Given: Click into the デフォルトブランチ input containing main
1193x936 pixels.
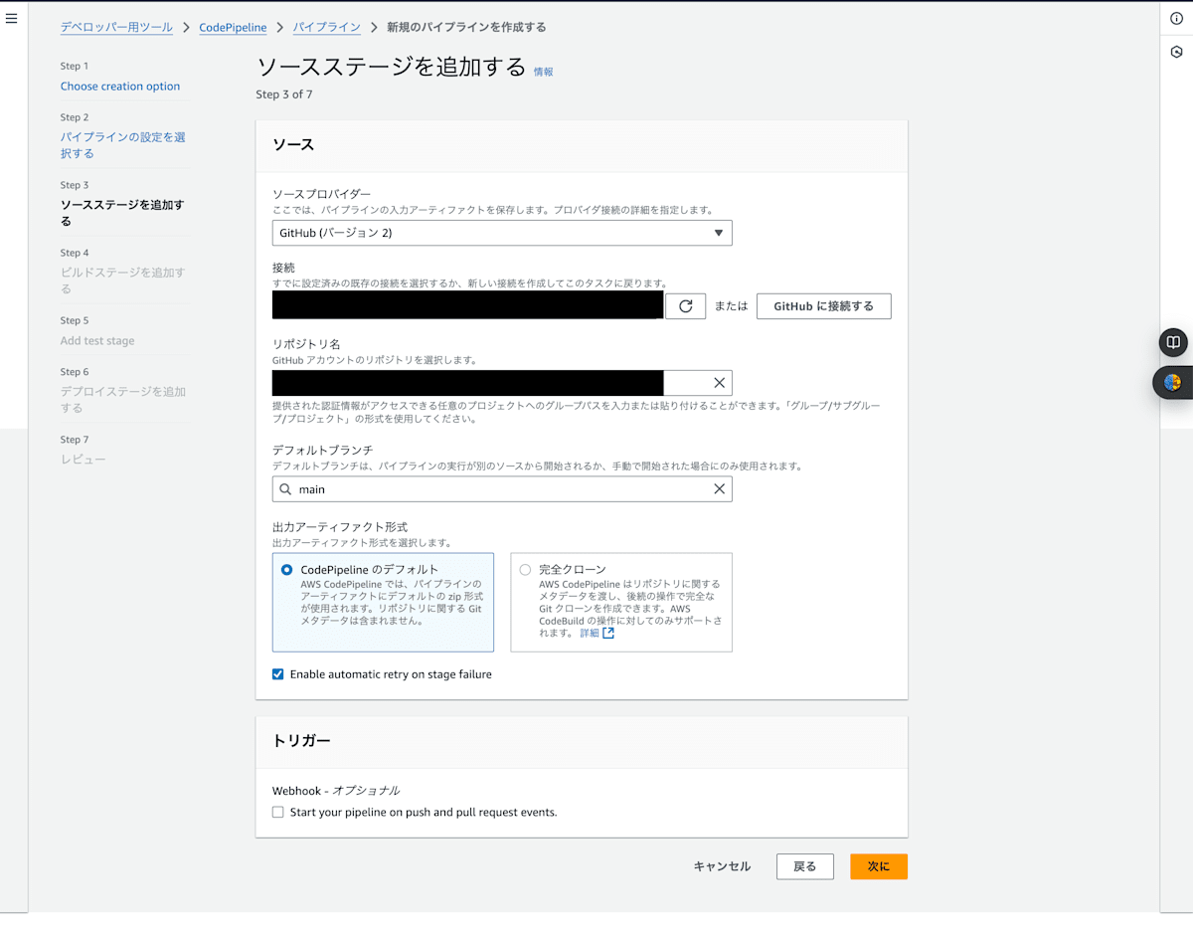Looking at the screenshot, I should (x=502, y=489).
